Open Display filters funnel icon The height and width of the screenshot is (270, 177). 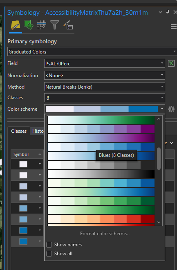tap(54, 25)
